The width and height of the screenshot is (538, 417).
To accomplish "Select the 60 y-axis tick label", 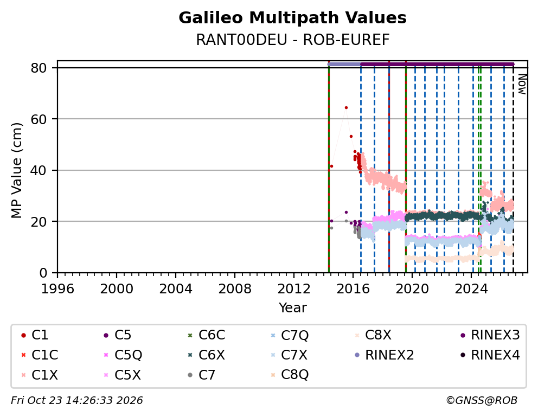I will tap(39, 119).
